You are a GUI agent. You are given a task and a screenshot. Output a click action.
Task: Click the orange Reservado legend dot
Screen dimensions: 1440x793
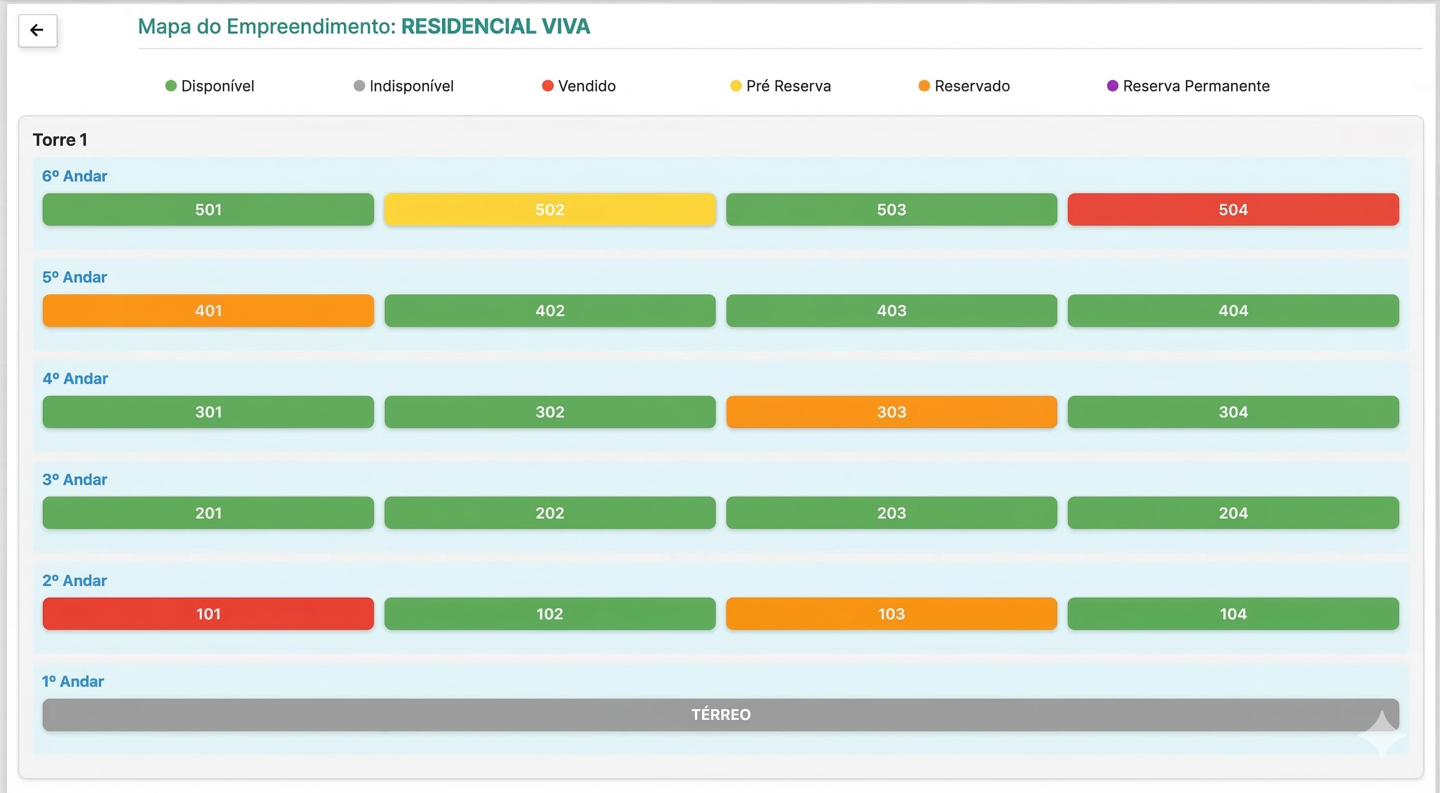click(924, 86)
